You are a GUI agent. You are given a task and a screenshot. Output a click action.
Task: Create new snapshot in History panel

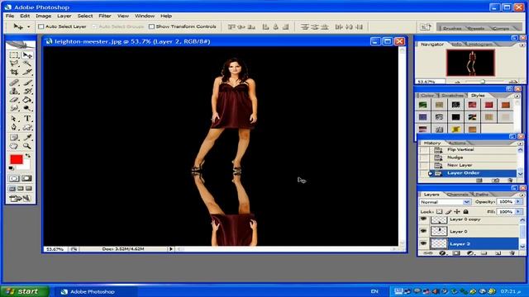[495, 181]
